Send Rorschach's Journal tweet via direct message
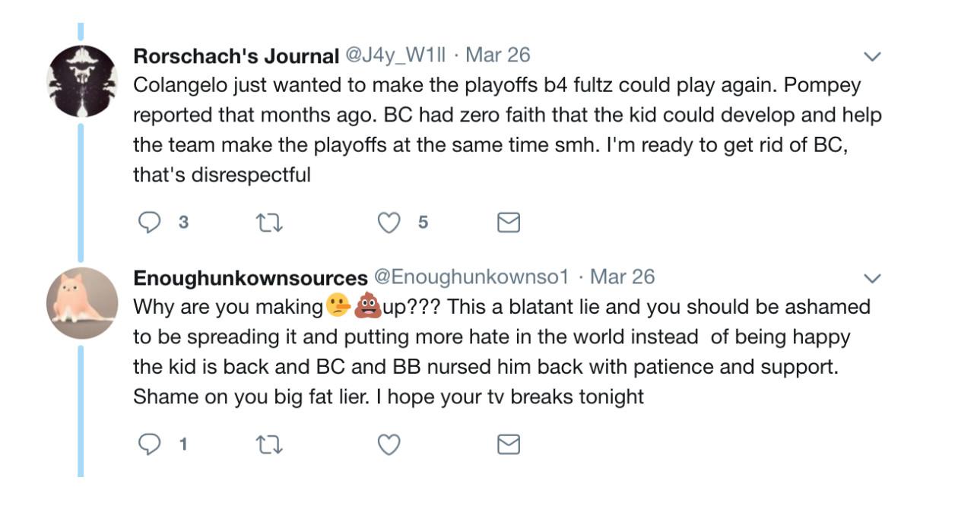The height and width of the screenshot is (509, 958). tap(508, 222)
